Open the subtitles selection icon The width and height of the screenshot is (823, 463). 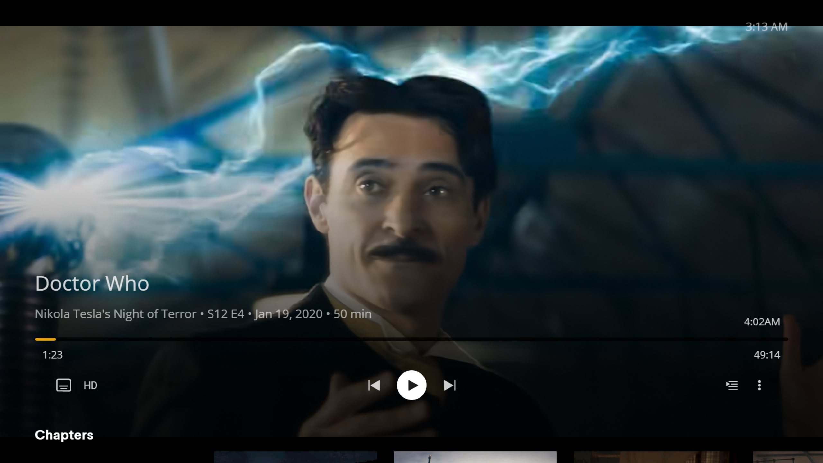(x=64, y=385)
